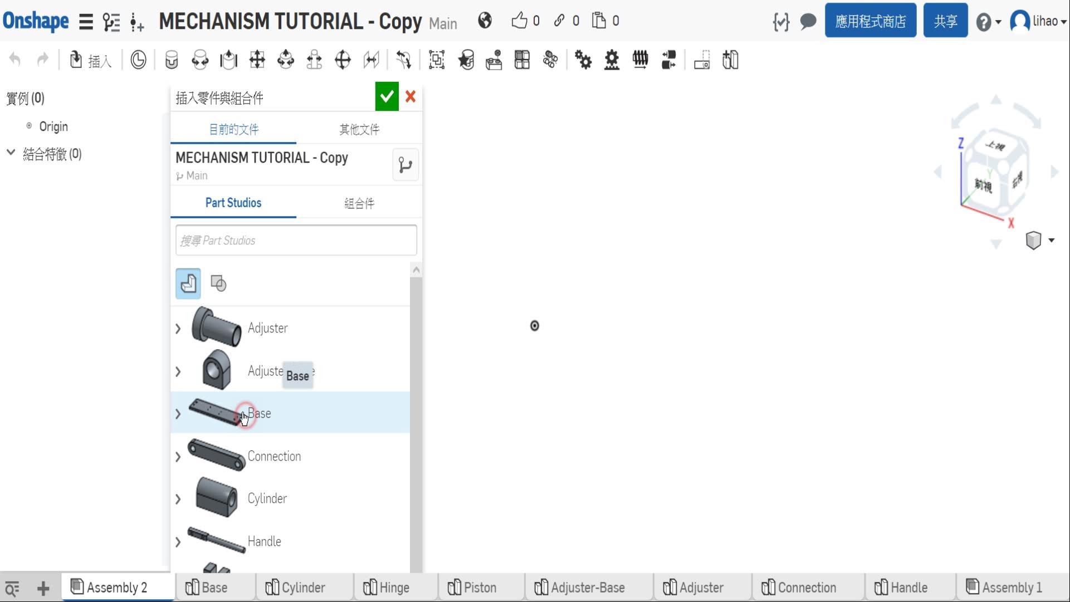Click the 插入 insert toolbar button
The image size is (1070, 602).
click(90, 60)
